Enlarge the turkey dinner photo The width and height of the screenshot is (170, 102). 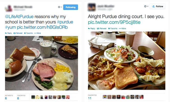tap(41, 63)
